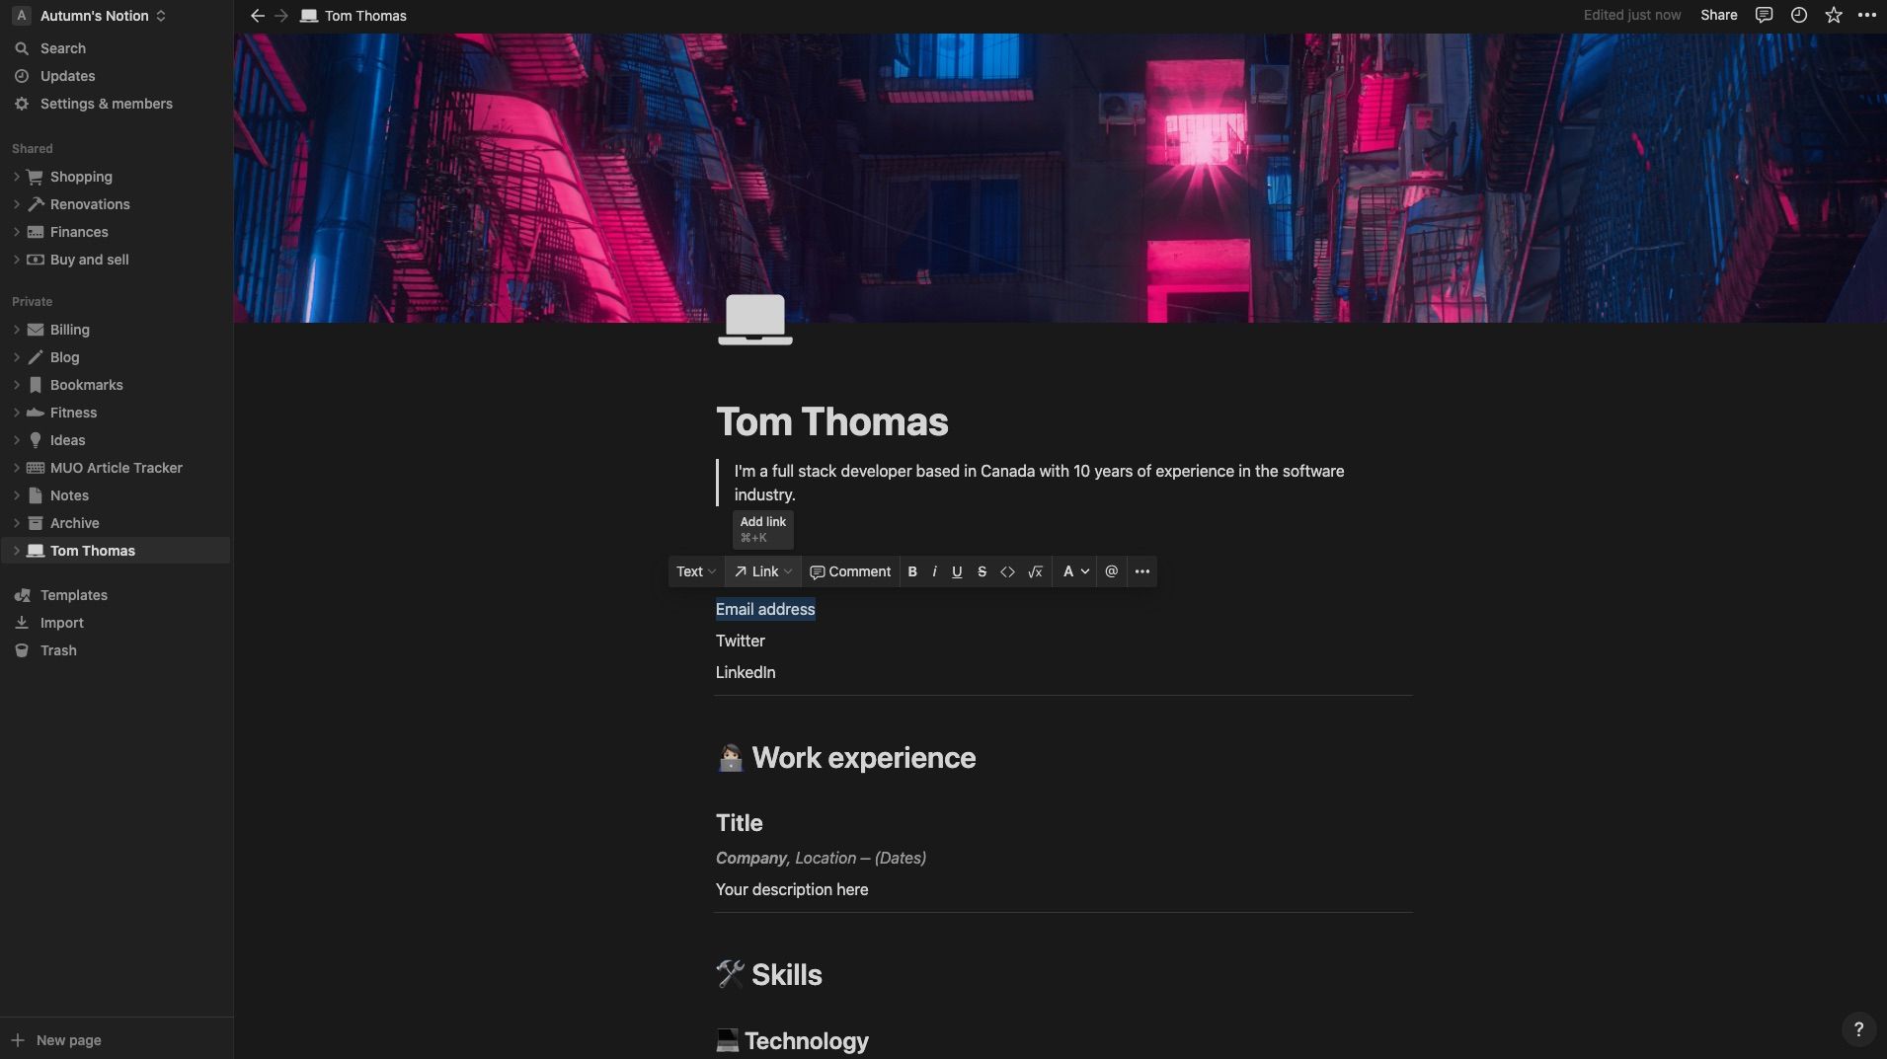Toggle bold in the formatting toolbar
1887x1059 pixels.
(x=912, y=571)
